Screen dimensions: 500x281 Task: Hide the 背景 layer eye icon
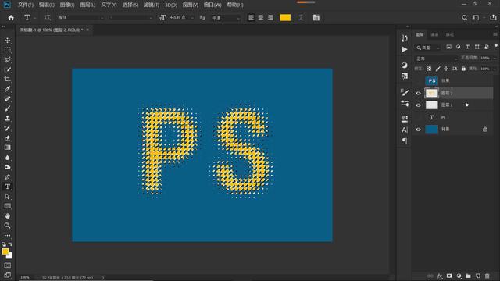419,130
